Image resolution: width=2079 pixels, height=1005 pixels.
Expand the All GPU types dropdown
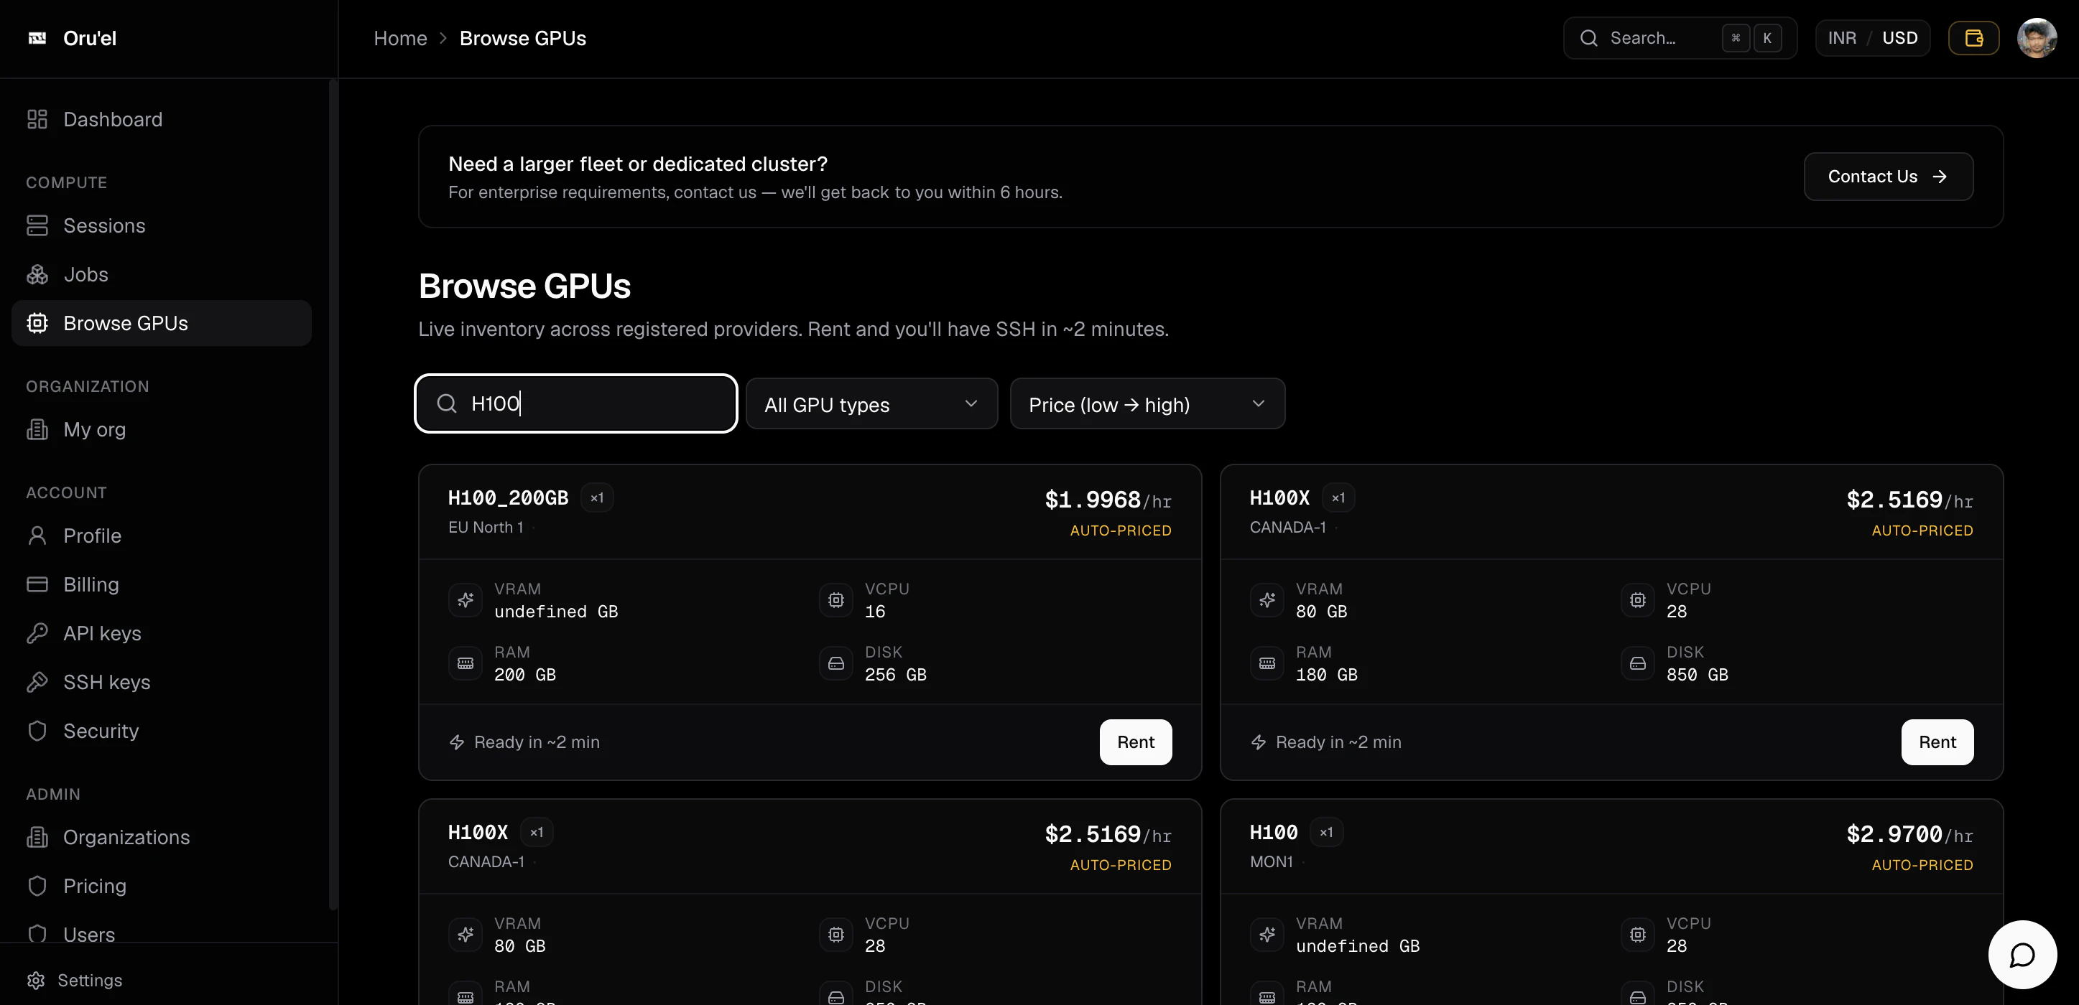[x=871, y=404]
